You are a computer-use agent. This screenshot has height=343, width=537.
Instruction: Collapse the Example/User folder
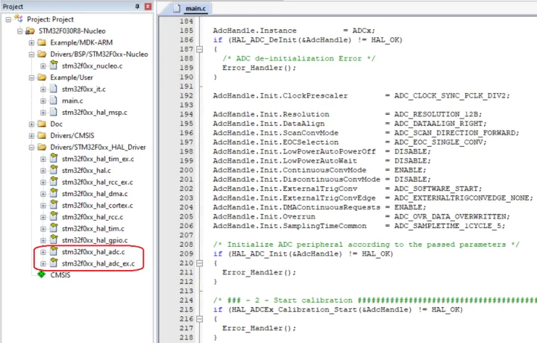click(x=31, y=78)
